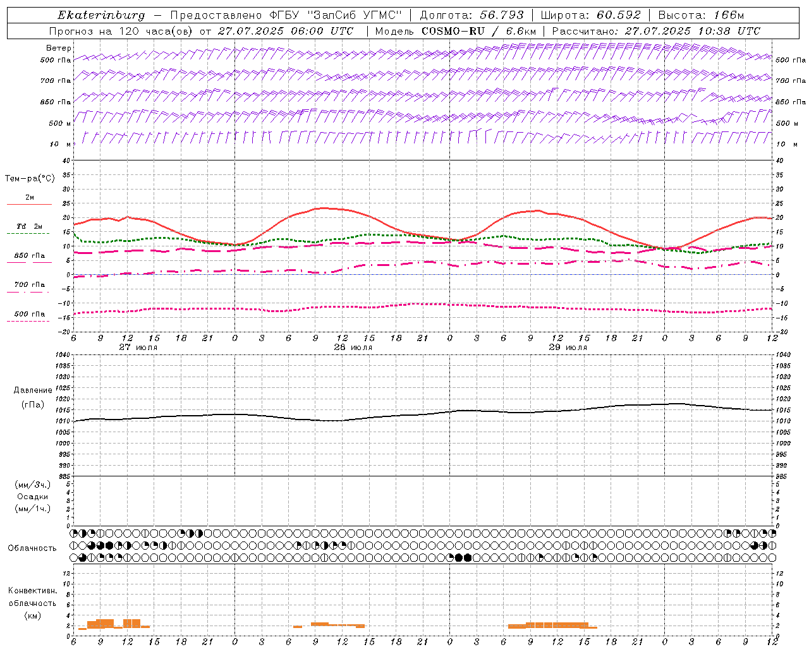Click the Давление section label
The image size is (809, 647).
(x=33, y=390)
